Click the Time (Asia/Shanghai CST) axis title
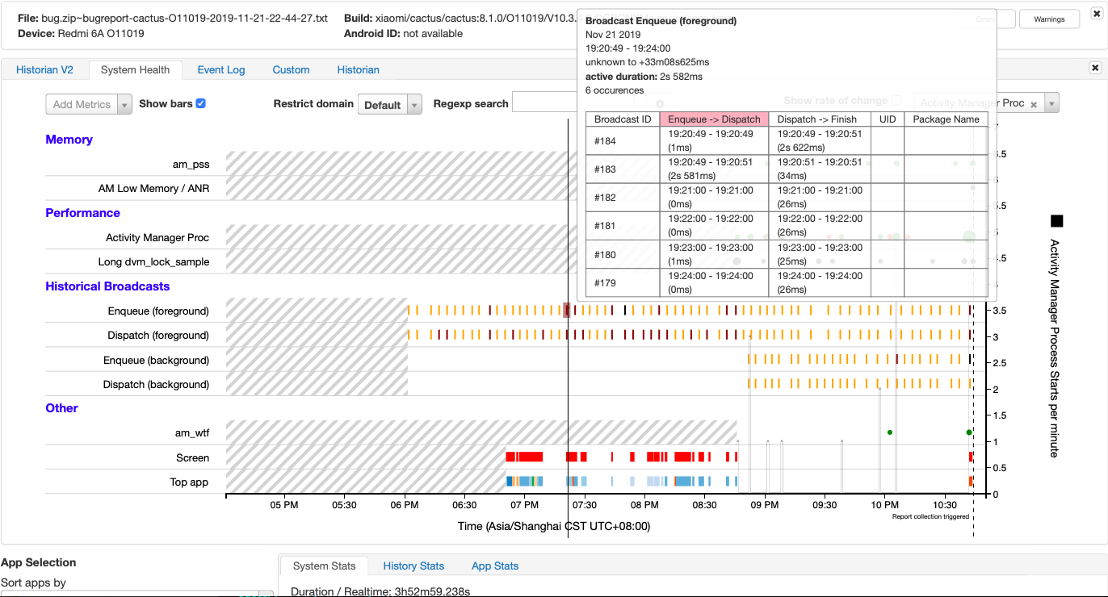 point(554,526)
